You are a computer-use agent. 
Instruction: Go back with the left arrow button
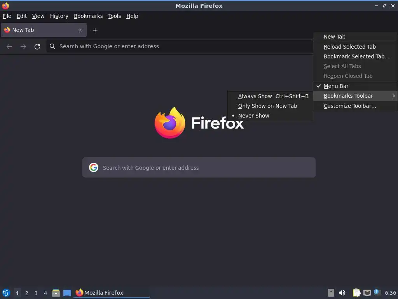[9, 47]
